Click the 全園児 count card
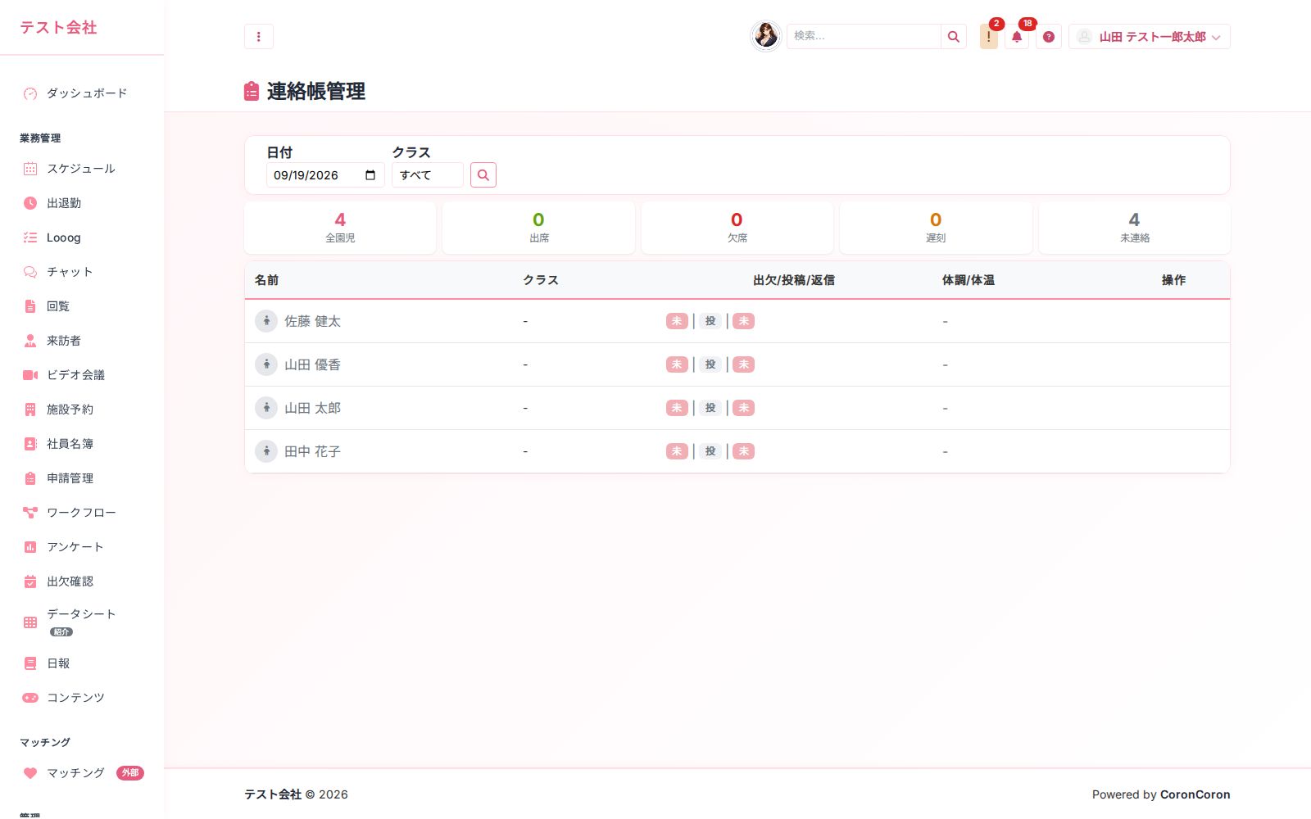 click(340, 228)
